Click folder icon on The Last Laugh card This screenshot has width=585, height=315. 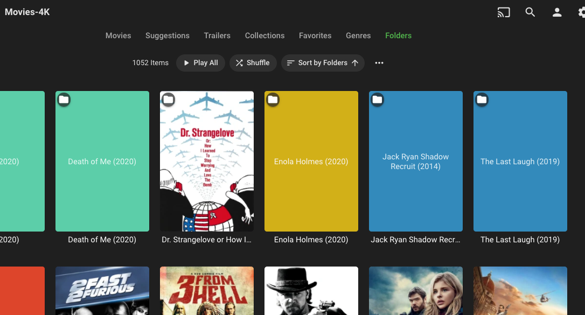pos(482,100)
